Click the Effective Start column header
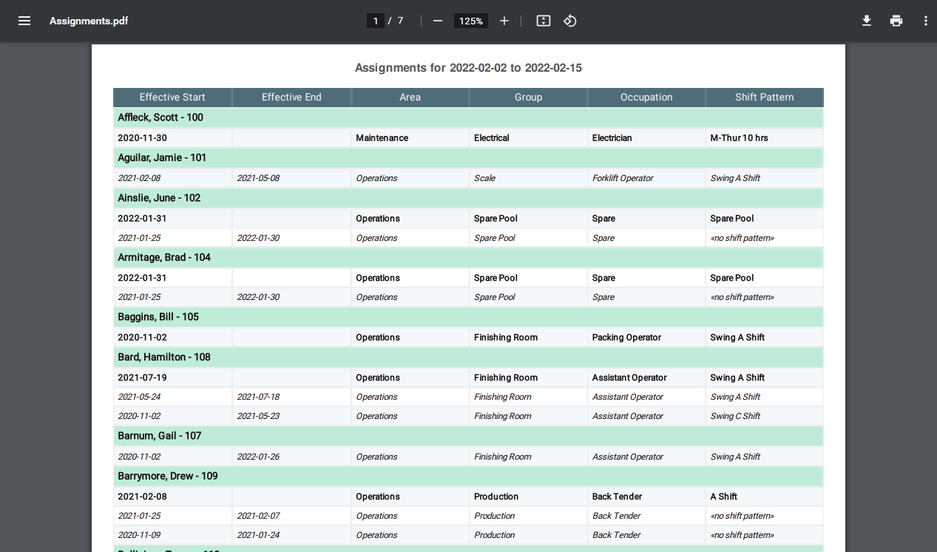This screenshot has width=937, height=552. (x=172, y=97)
